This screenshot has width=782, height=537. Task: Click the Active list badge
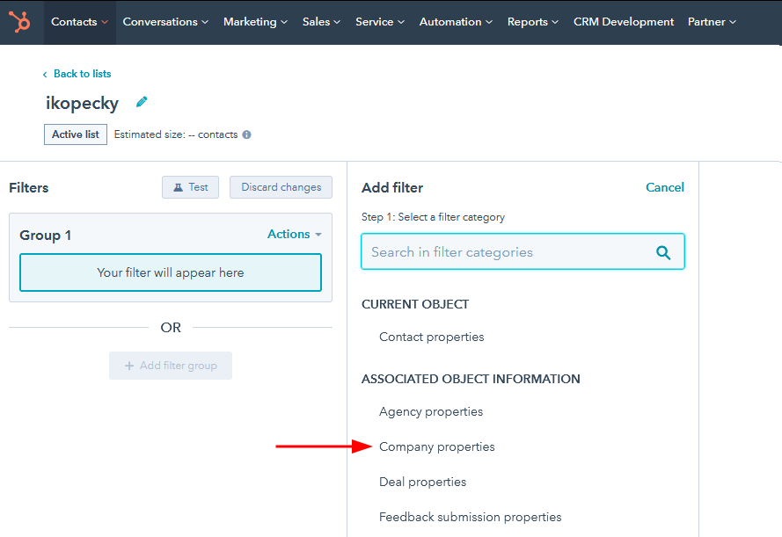[x=75, y=134]
